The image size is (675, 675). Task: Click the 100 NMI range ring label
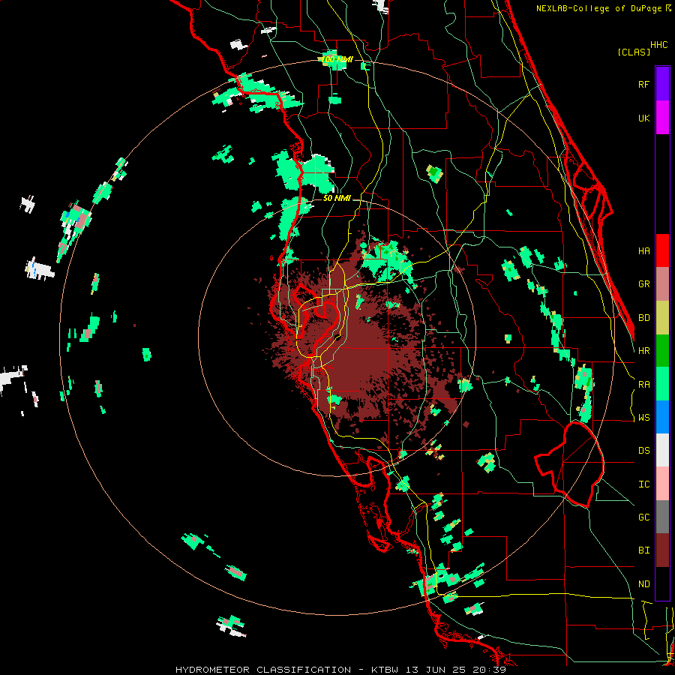(x=337, y=59)
